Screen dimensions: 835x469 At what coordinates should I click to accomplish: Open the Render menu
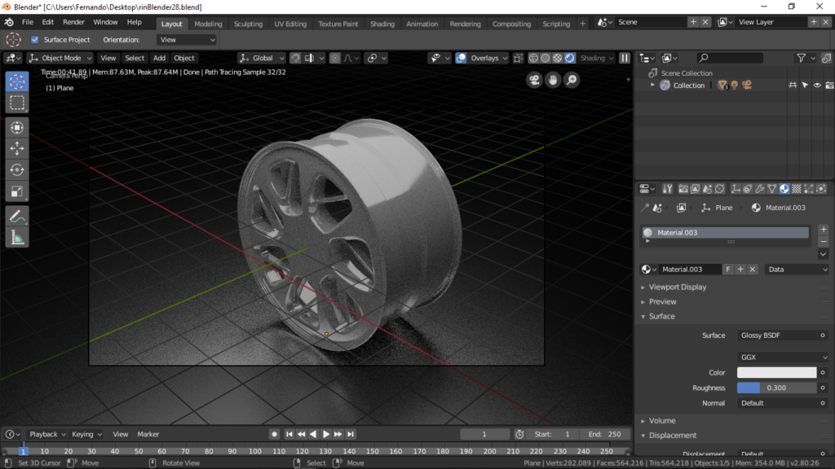coord(73,22)
